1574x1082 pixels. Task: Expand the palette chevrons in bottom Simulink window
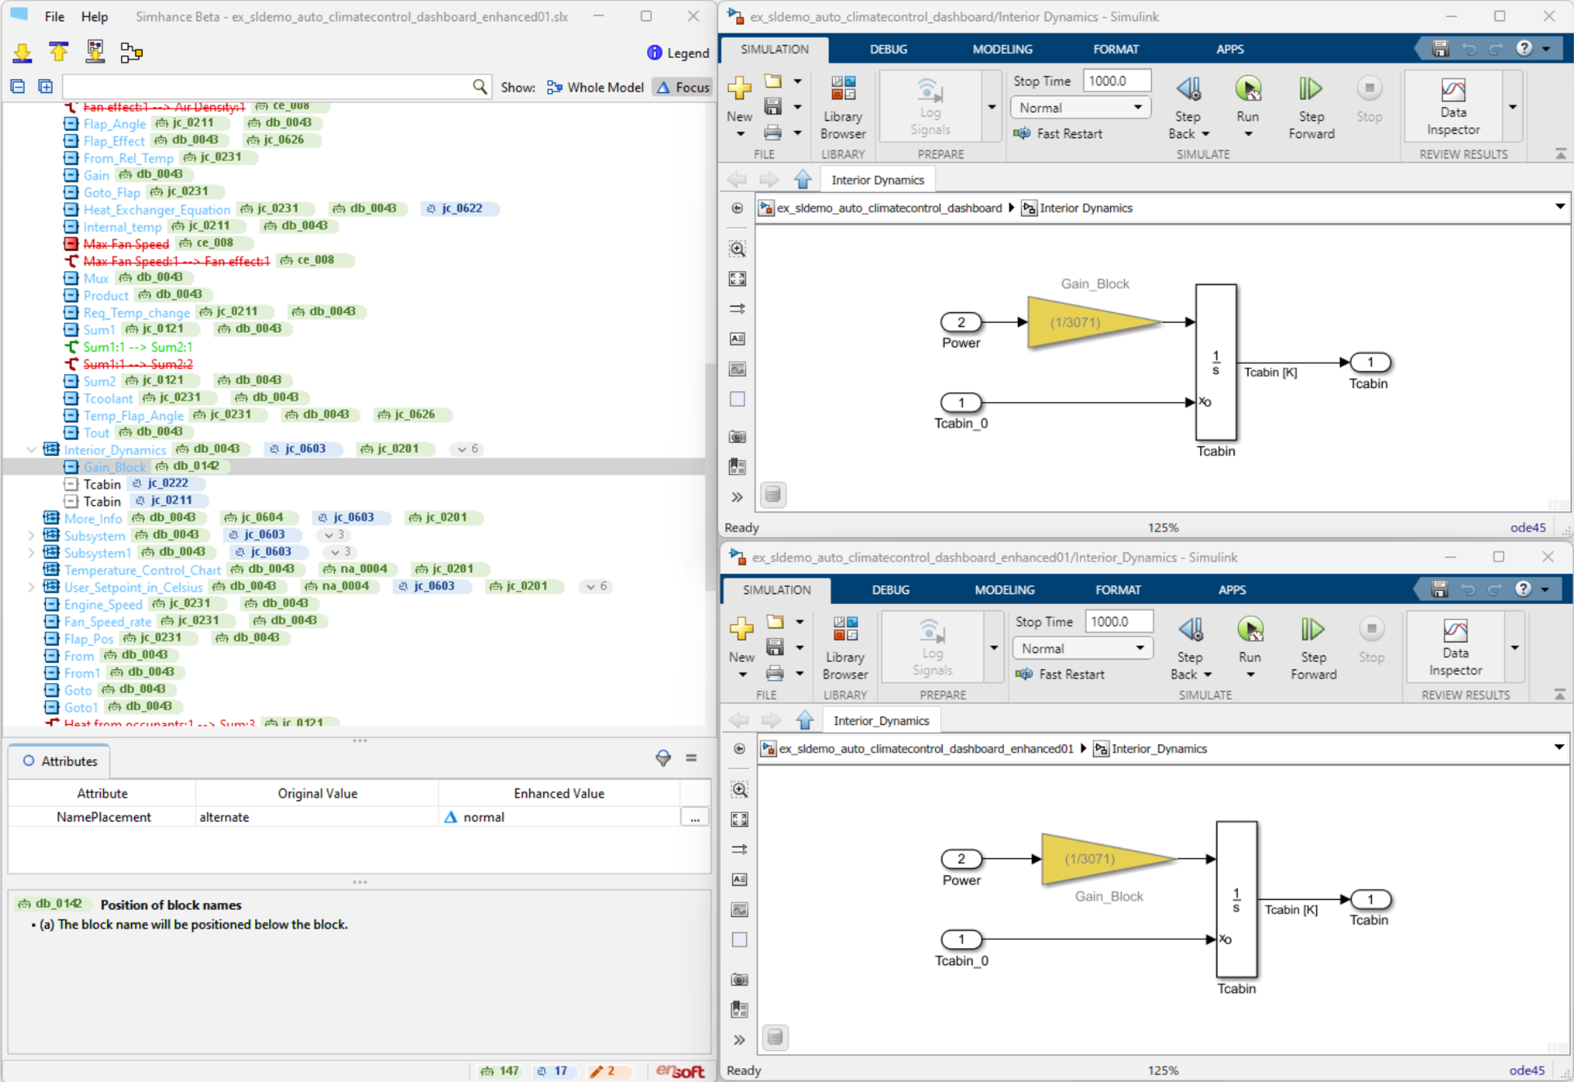click(x=740, y=1039)
